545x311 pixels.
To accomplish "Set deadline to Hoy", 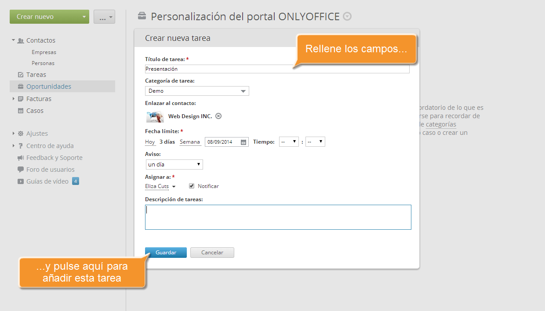I will [x=150, y=142].
